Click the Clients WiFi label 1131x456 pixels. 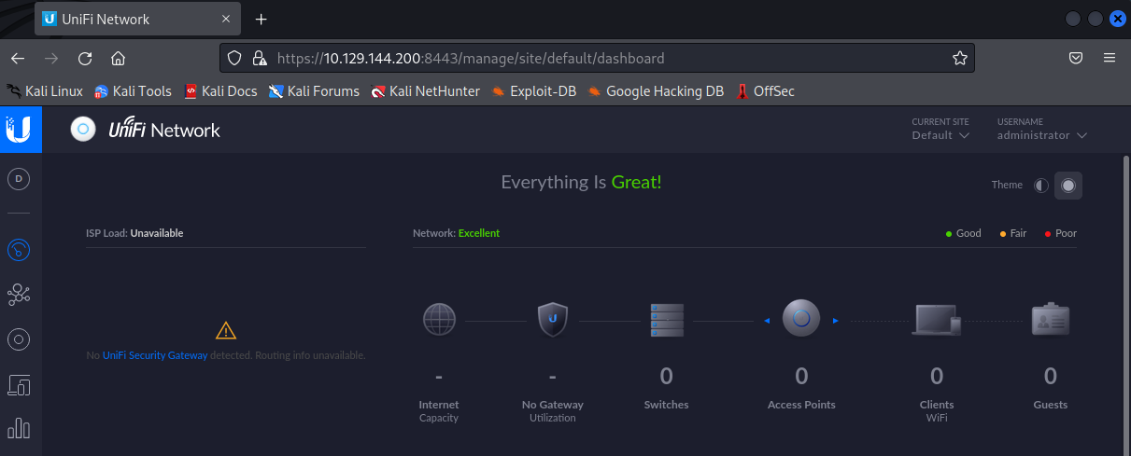pos(936,411)
